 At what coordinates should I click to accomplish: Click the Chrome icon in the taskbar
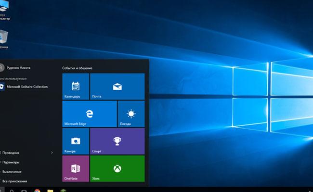37,191
